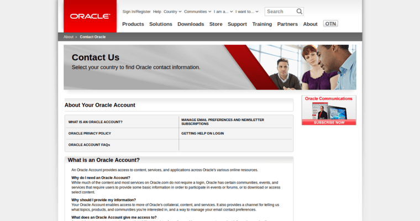Click the Oracle logo
Screen dimensions: 420x221
(90, 16)
